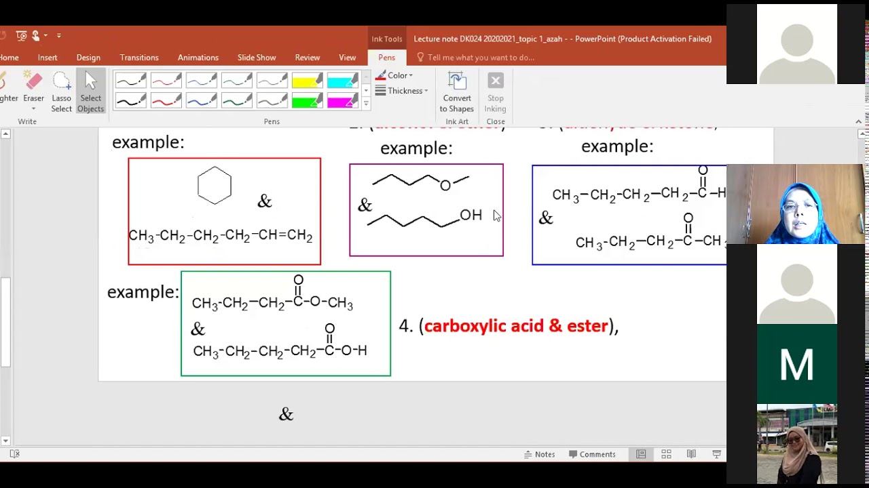869x488 pixels.
Task: Pick the magenta highlighter
Action: point(343,100)
